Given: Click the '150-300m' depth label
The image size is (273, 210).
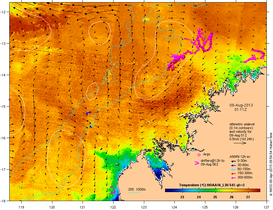Looking at the screenshot, I should point(245,173).
